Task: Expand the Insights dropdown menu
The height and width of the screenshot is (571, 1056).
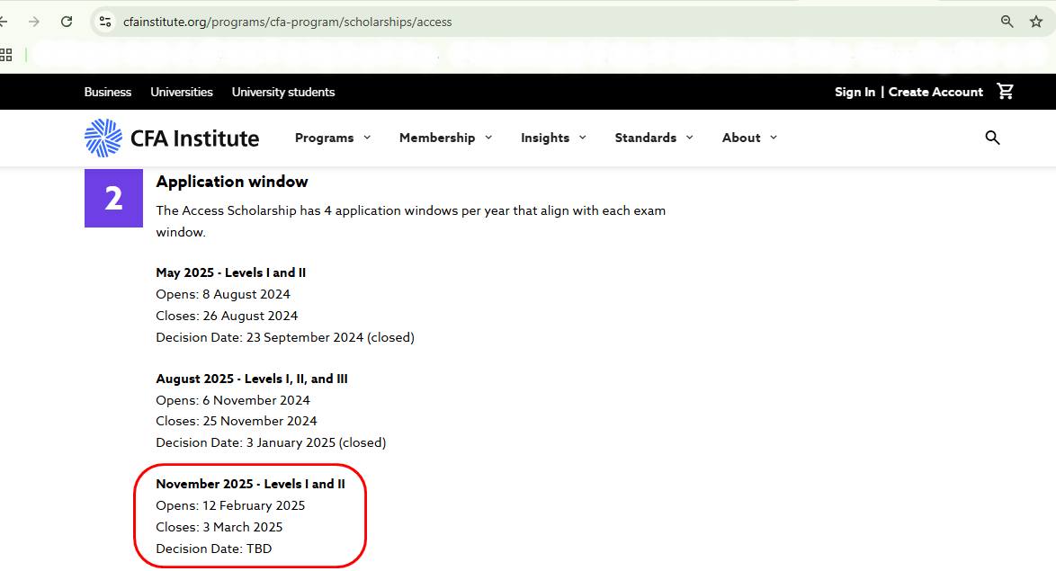Action: coord(553,138)
